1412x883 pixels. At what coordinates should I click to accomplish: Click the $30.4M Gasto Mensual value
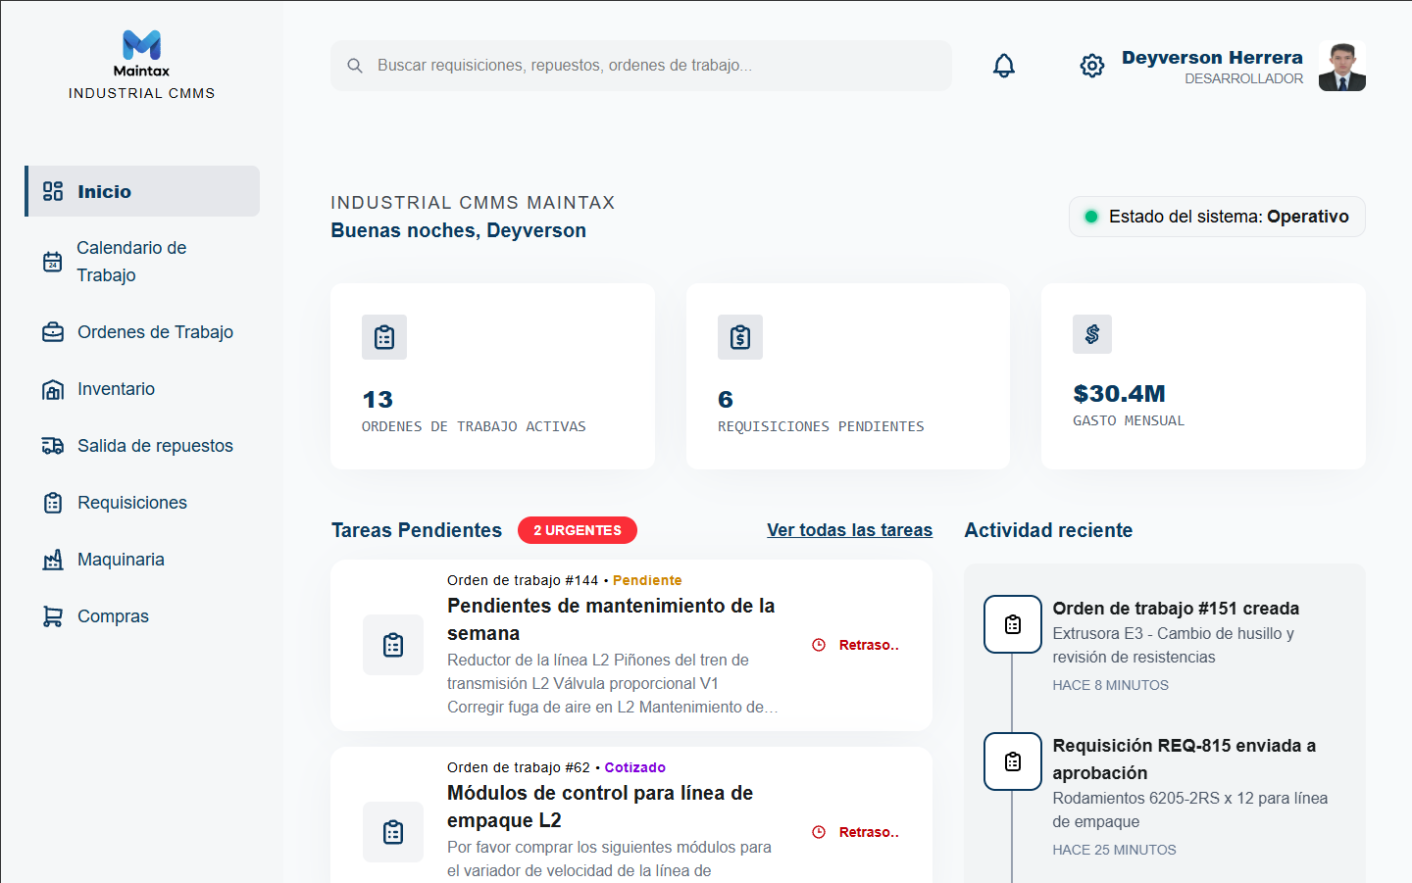coord(1119,394)
